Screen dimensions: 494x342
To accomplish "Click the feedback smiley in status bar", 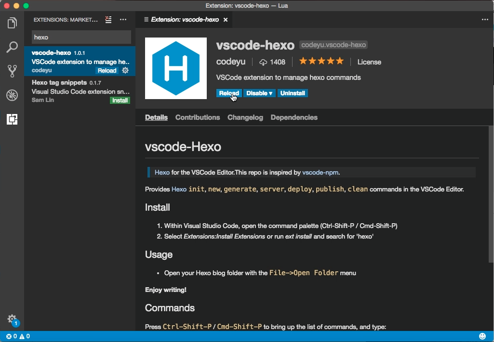I will click(x=482, y=336).
